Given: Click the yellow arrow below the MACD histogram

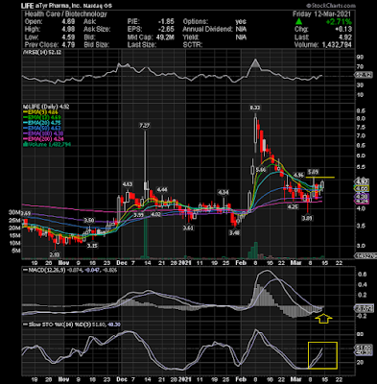Looking at the screenshot, I should tap(323, 319).
